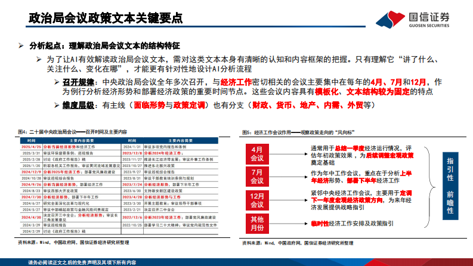Screen dimensions: 473x266
Task: Click the red 7月会议 box
Action: coord(257,177)
